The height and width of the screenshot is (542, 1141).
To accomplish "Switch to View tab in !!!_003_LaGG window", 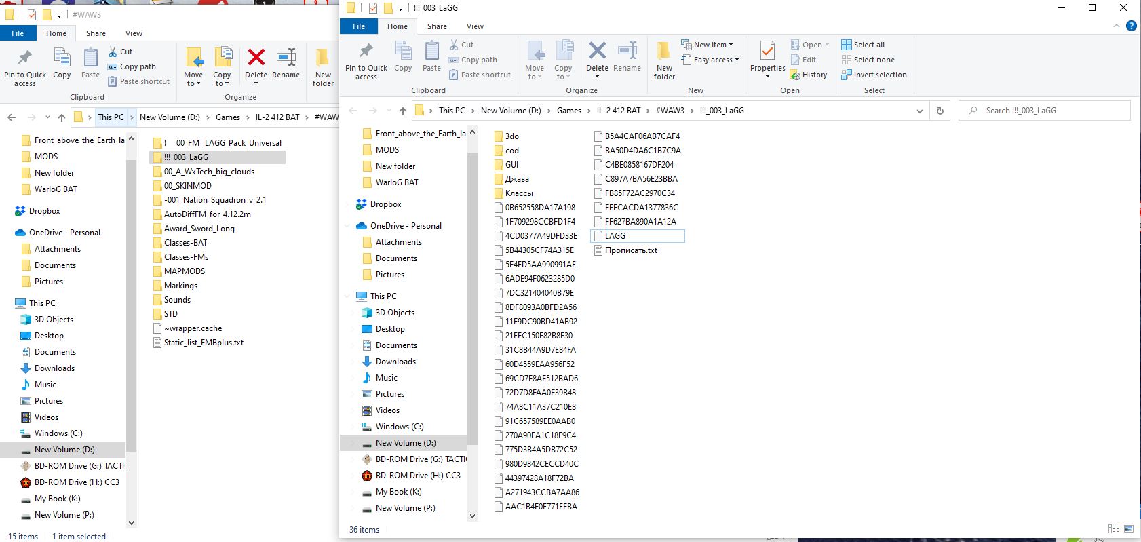I will click(x=475, y=26).
